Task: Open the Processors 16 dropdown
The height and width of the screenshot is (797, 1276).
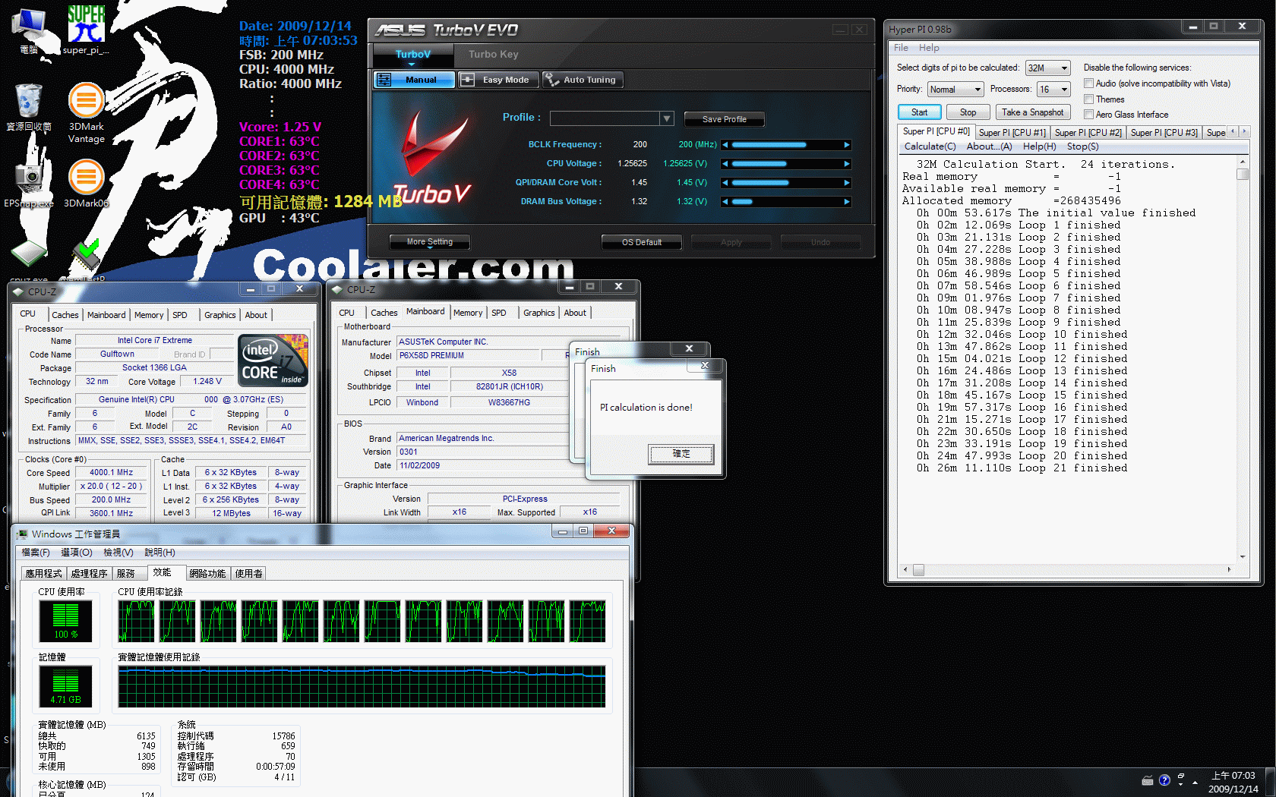Action: click(x=1054, y=90)
